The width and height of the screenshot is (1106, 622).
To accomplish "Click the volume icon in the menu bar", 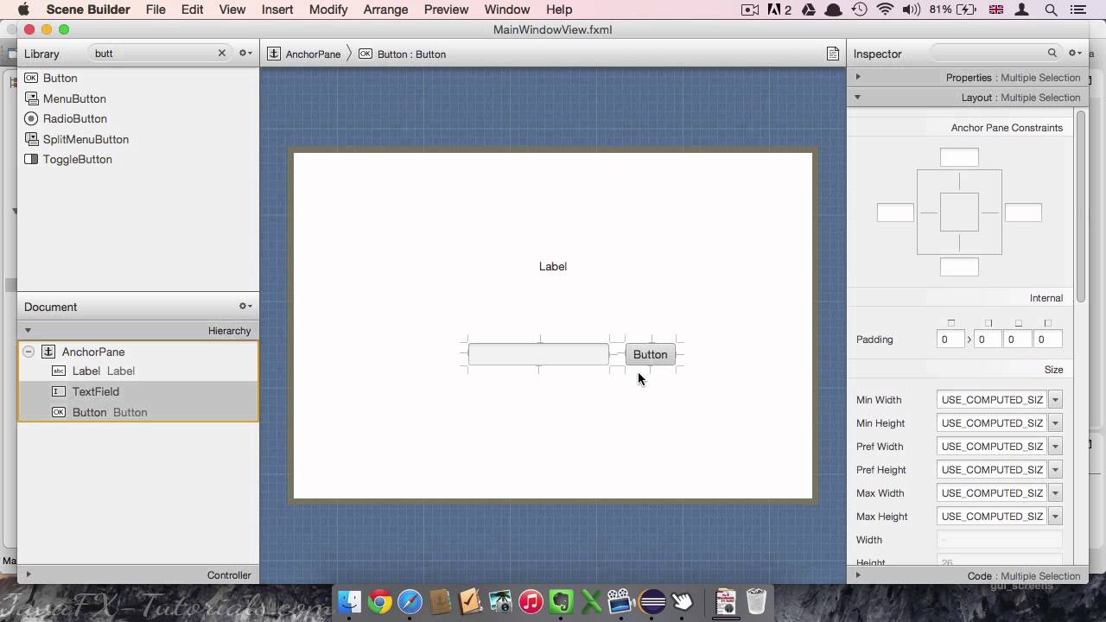I will (x=912, y=10).
